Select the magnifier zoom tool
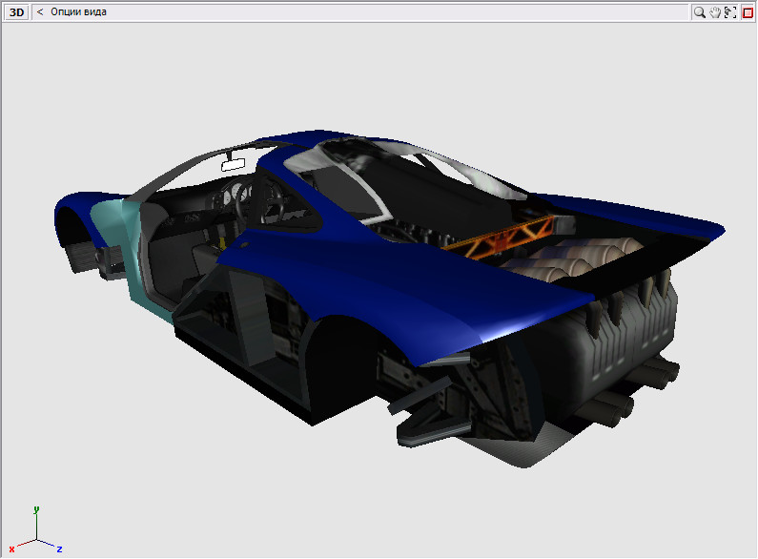The height and width of the screenshot is (559, 758). click(700, 12)
